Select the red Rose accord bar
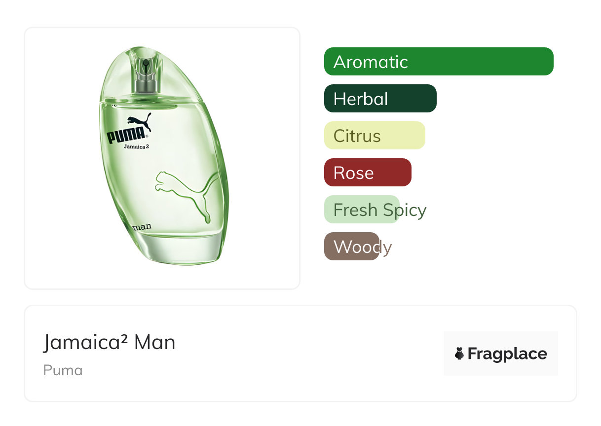 [x=367, y=173]
